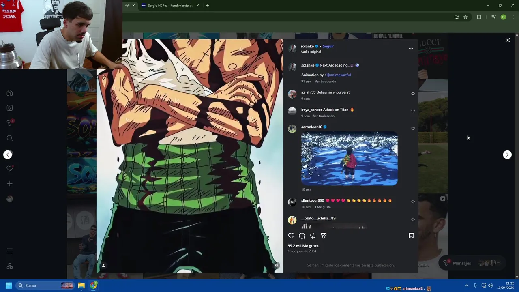Image resolution: width=519 pixels, height=292 pixels.
Task: Open File Explorer from the taskbar
Action: tap(81, 286)
